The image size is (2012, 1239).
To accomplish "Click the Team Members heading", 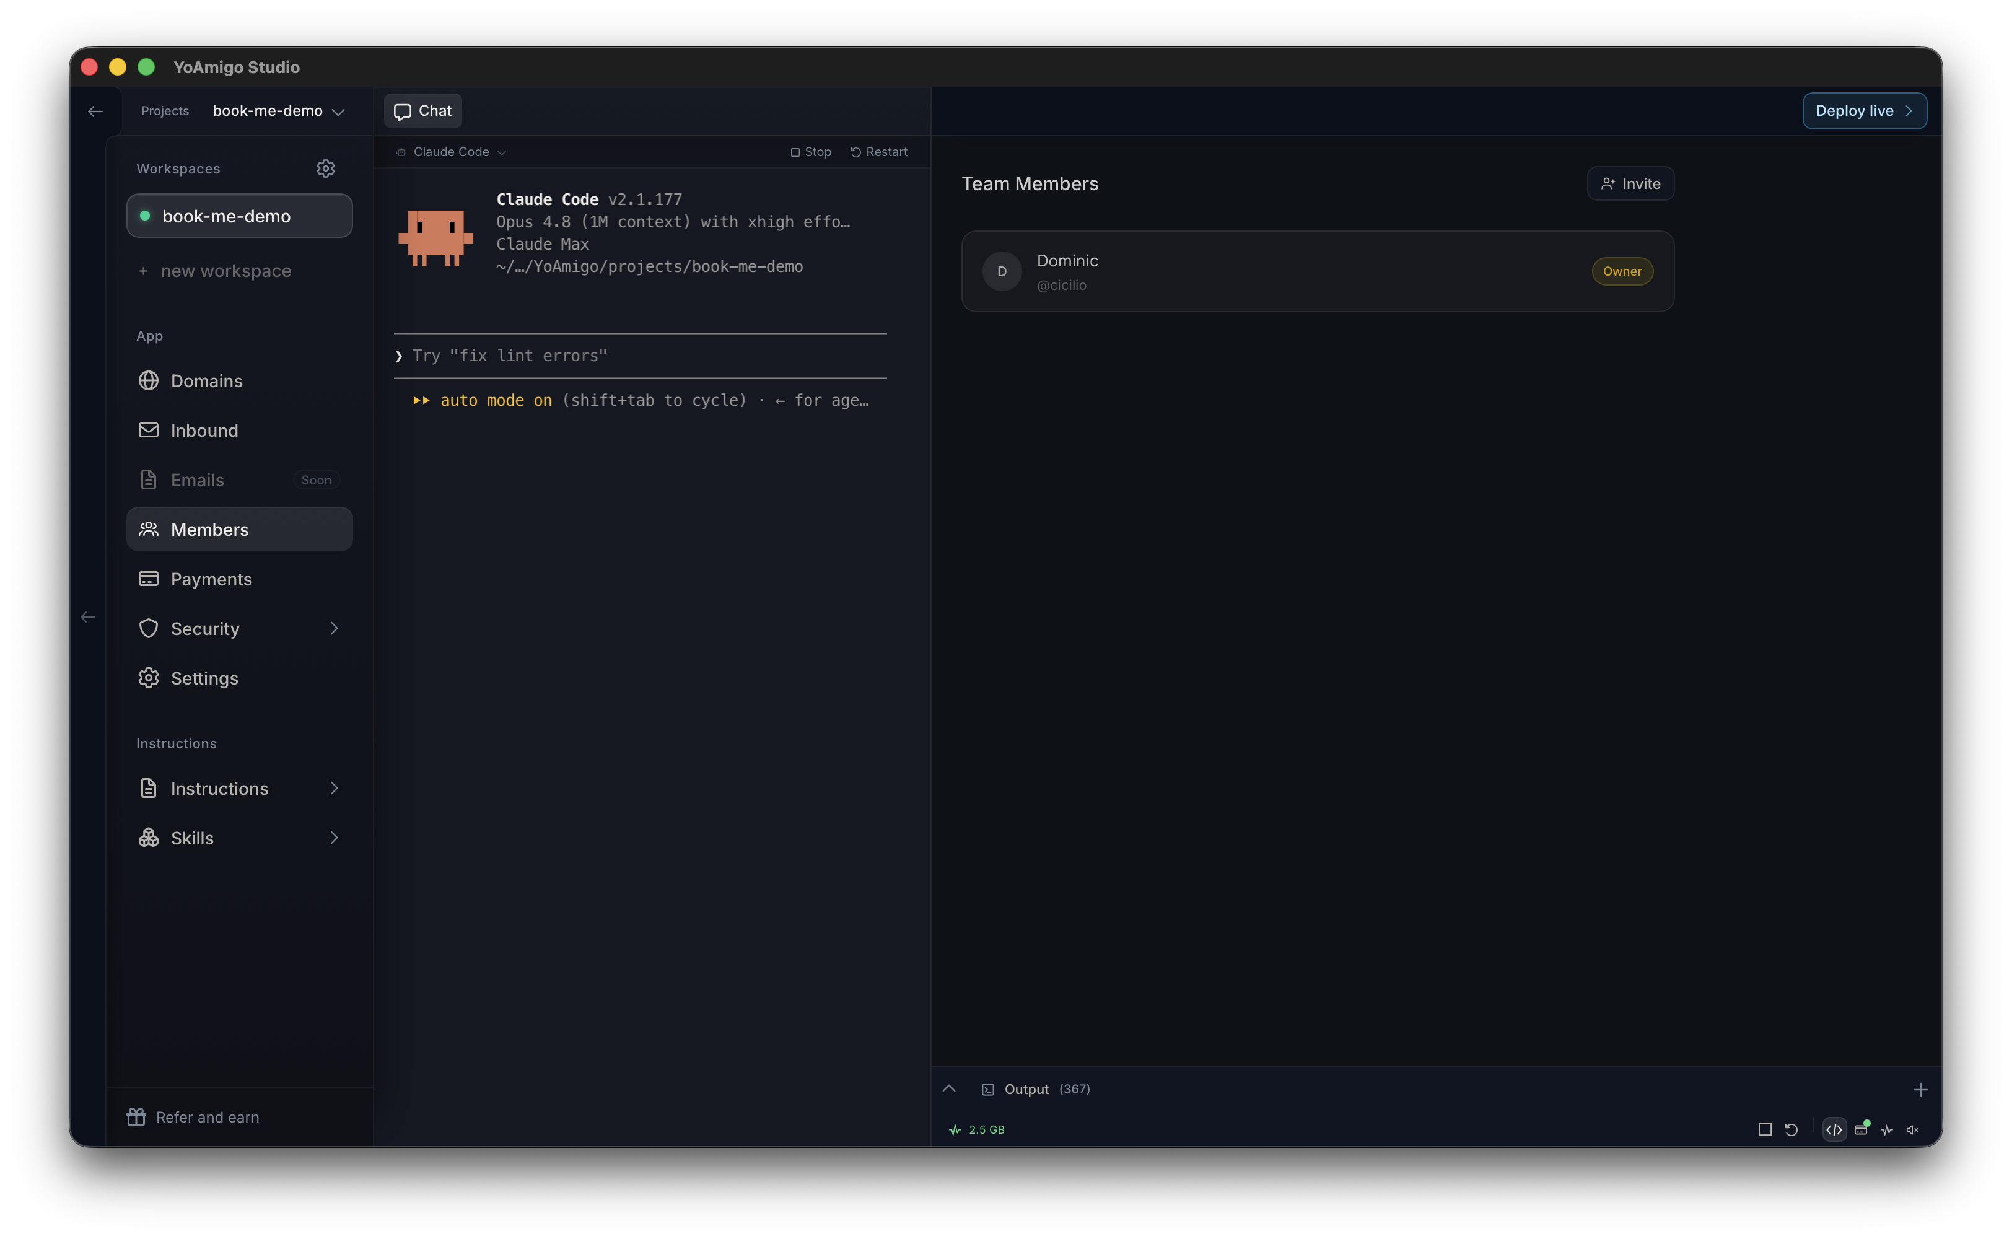I will pos(1030,183).
